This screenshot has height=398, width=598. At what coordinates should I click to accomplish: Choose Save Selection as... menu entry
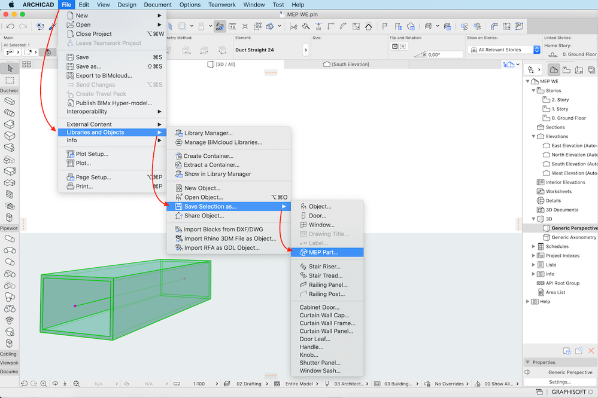229,206
